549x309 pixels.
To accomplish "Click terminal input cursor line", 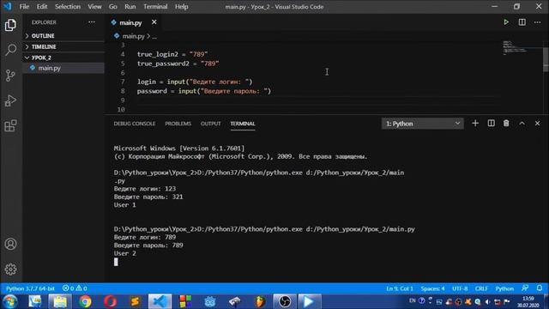I will (116, 262).
